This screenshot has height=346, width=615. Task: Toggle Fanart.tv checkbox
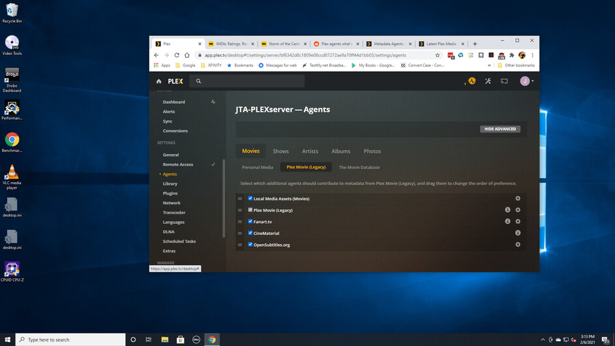click(250, 221)
